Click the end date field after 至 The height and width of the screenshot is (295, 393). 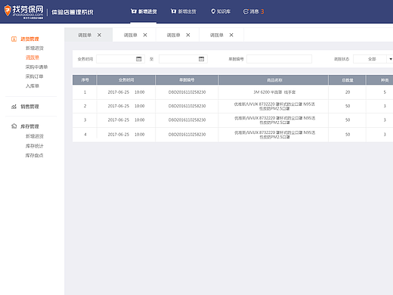(x=183, y=59)
